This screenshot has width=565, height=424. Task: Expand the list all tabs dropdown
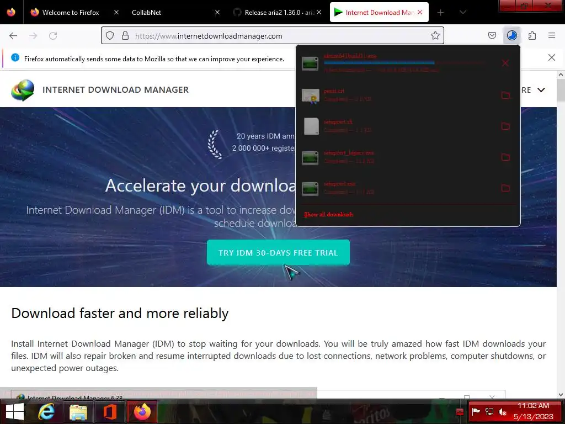point(463,12)
